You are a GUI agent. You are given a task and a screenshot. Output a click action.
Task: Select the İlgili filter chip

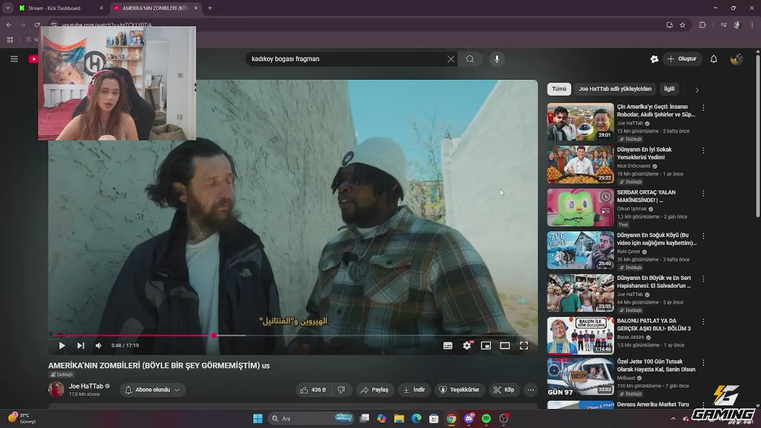[x=669, y=89]
